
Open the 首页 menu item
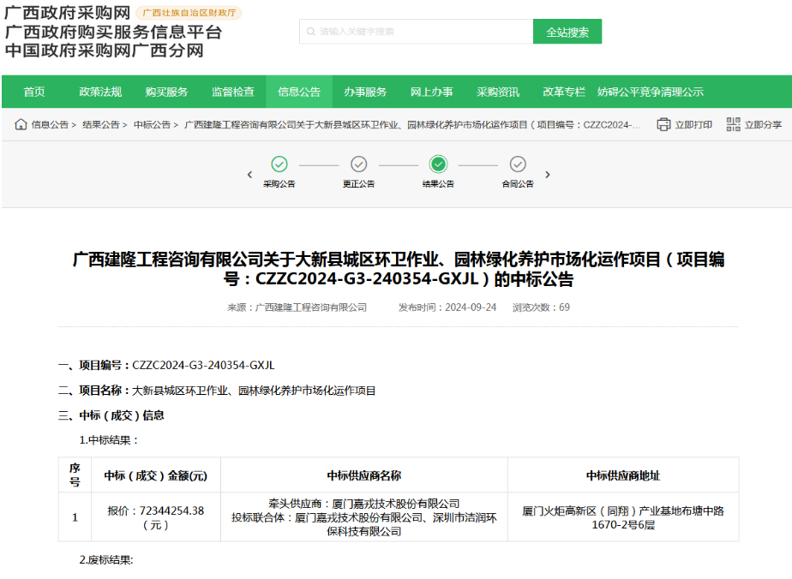pyautogui.click(x=34, y=92)
